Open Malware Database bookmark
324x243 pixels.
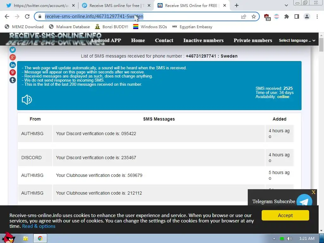coord(69,27)
